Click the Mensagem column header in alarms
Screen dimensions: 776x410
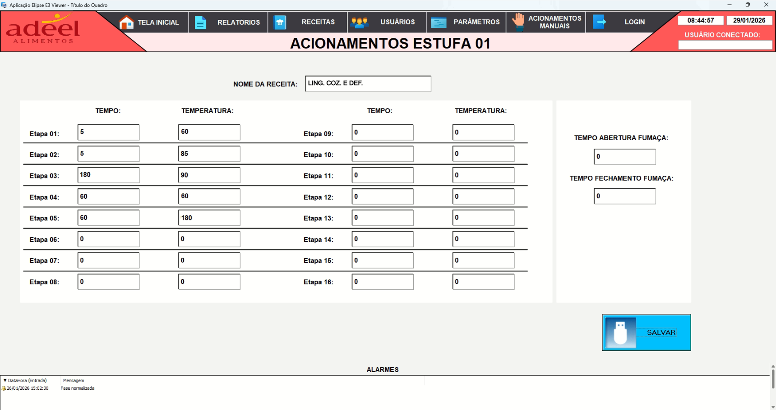pyautogui.click(x=74, y=381)
